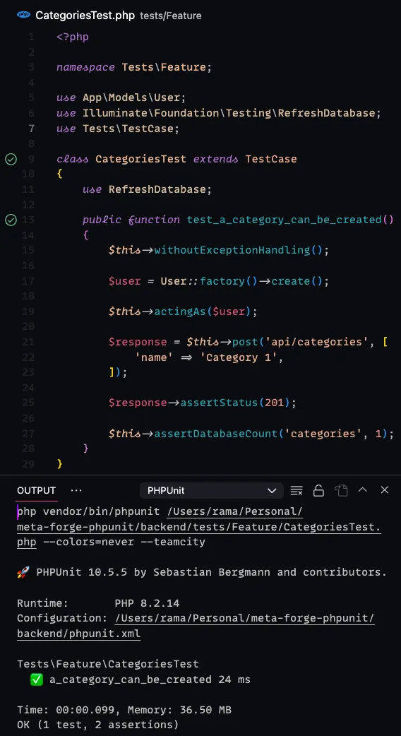The width and height of the screenshot is (401, 736).
Task: Open the CategoriesTest.php path link in the output
Action: click(199, 527)
